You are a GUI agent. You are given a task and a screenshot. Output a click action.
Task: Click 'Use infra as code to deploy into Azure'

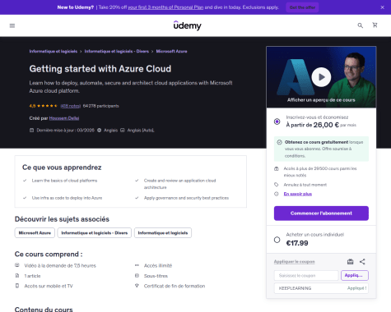coord(67,198)
